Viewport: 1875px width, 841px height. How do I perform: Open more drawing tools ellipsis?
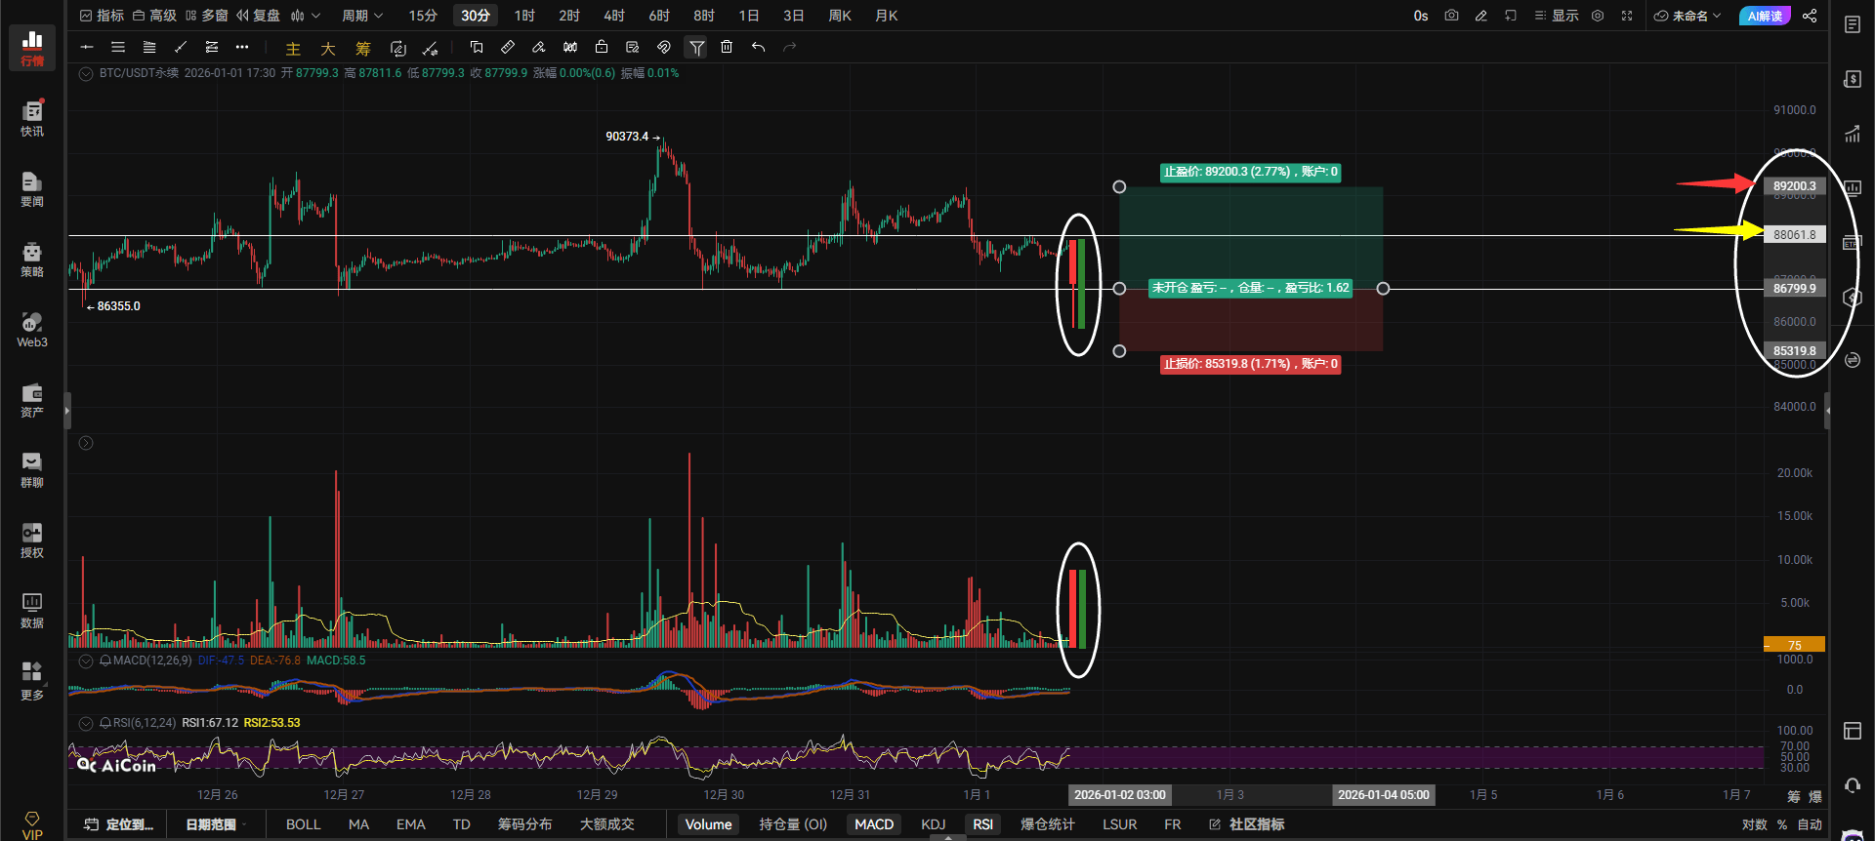tap(242, 47)
